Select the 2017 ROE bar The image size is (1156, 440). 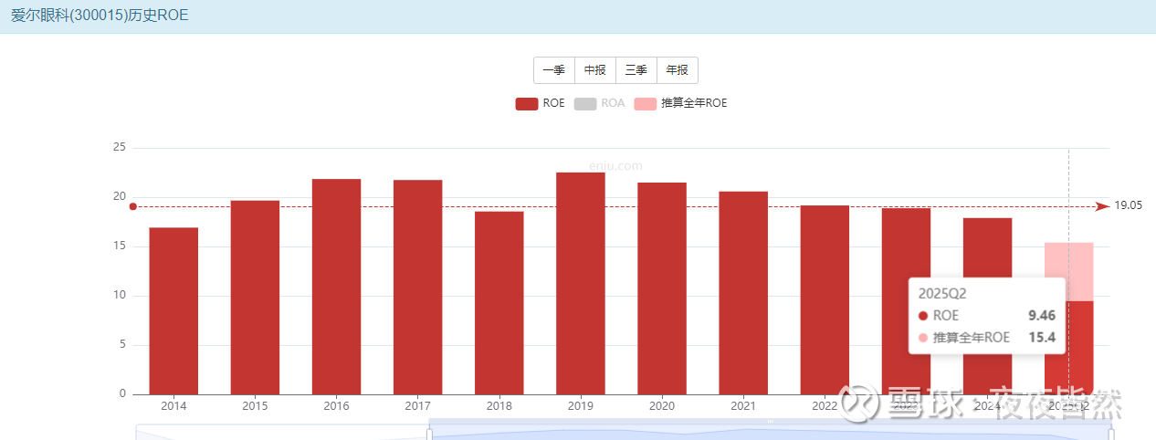(x=417, y=288)
